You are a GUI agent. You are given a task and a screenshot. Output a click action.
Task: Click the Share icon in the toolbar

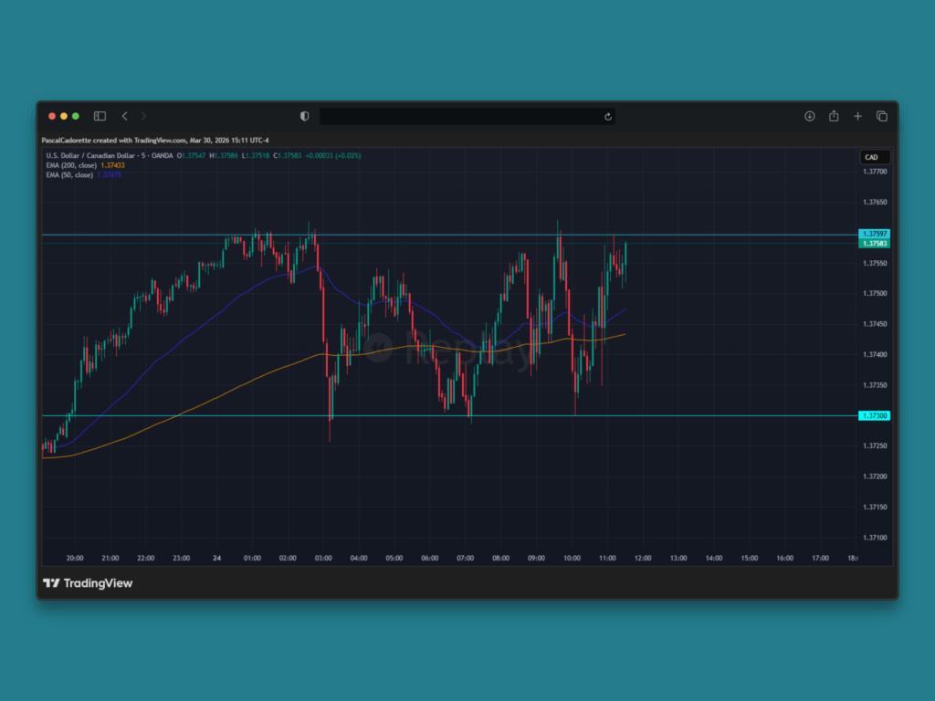834,116
